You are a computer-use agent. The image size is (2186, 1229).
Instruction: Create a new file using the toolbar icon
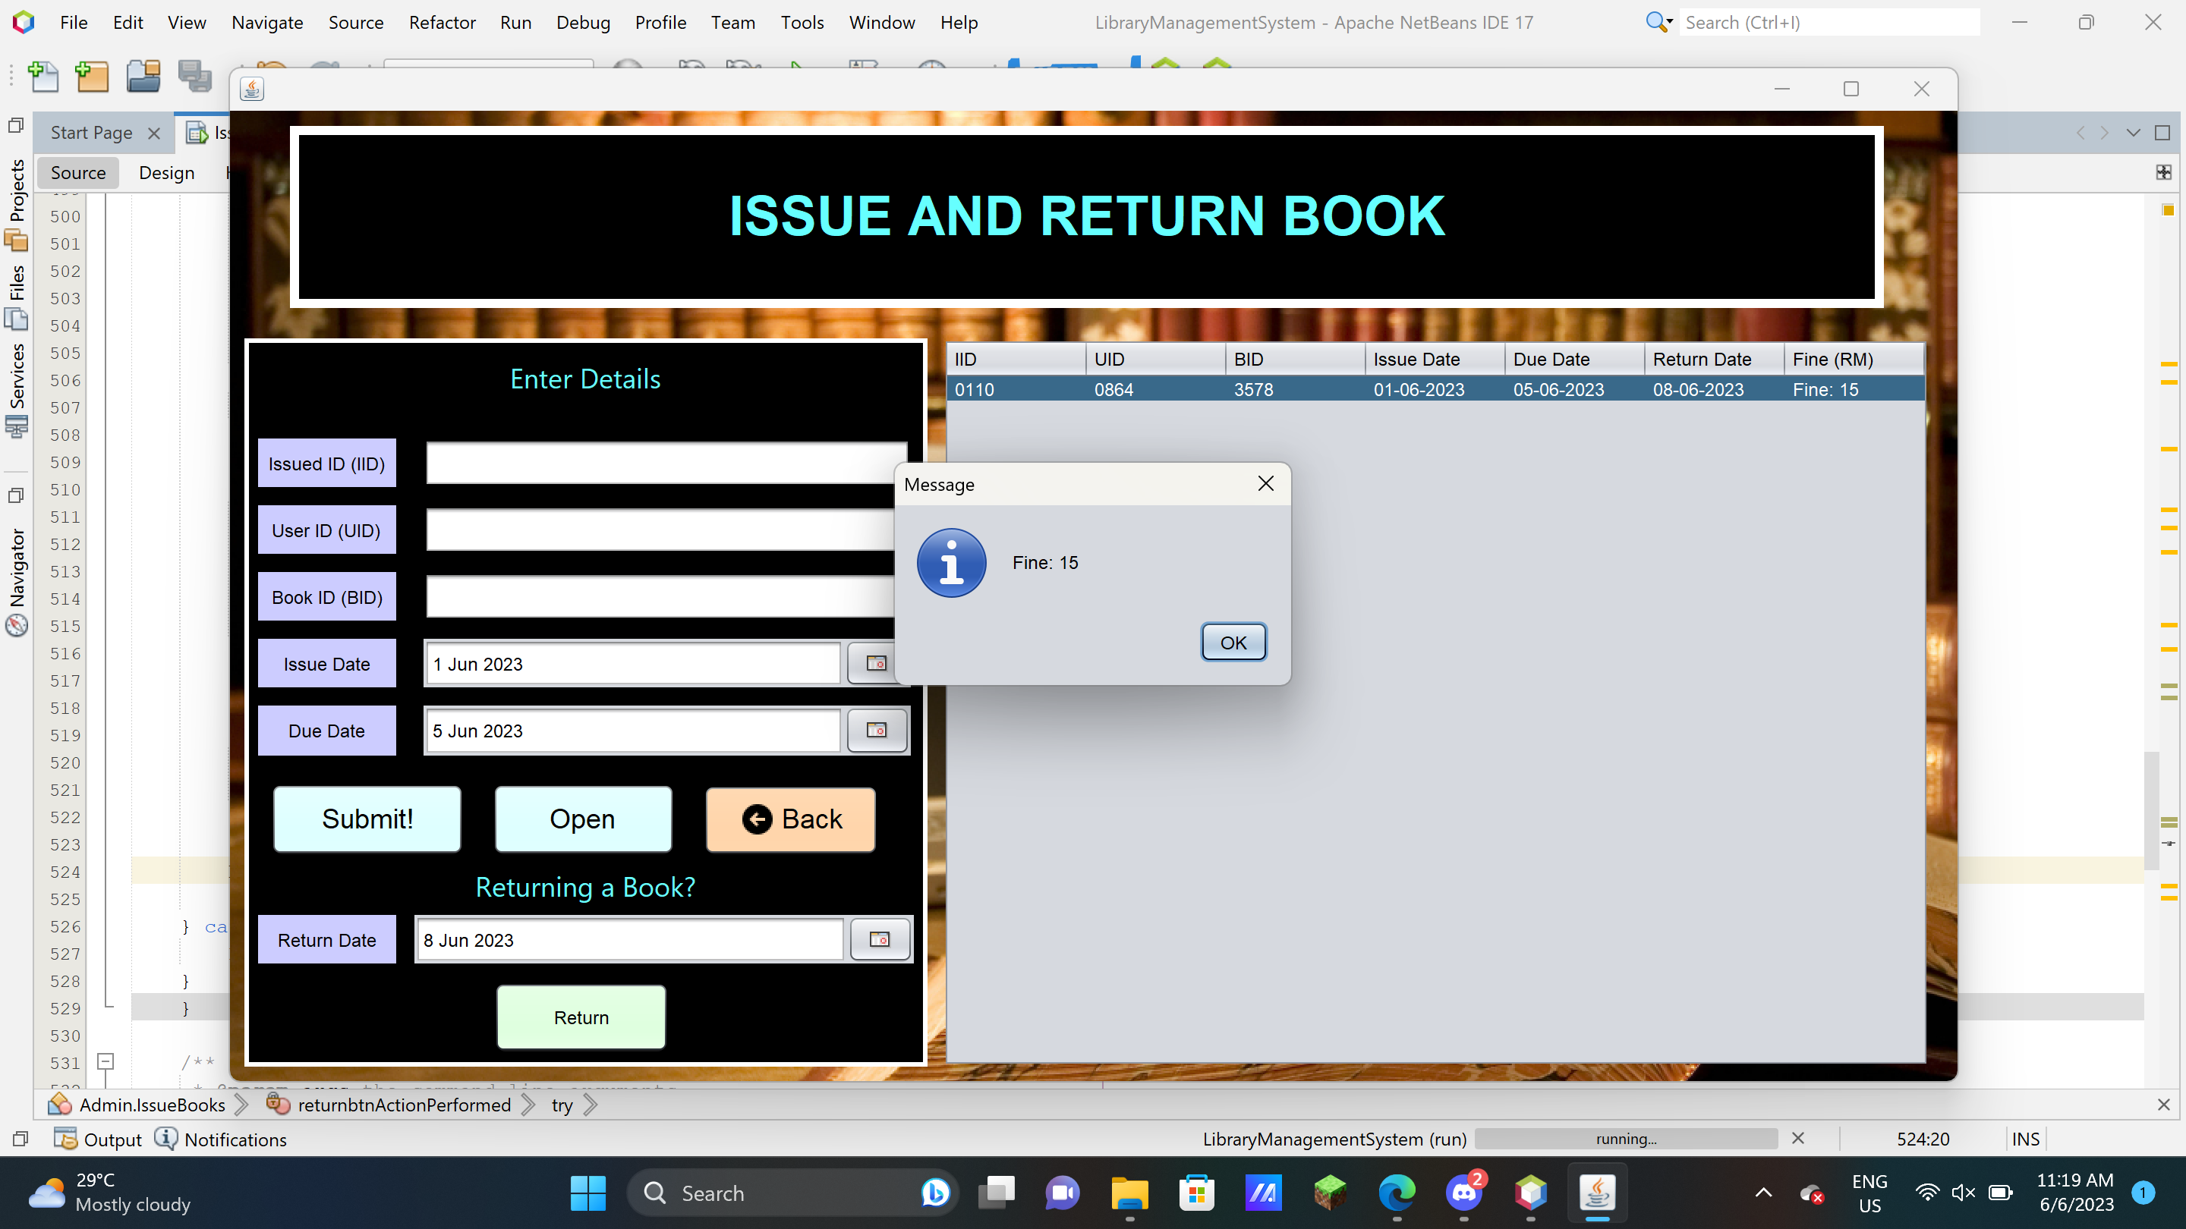tap(44, 77)
